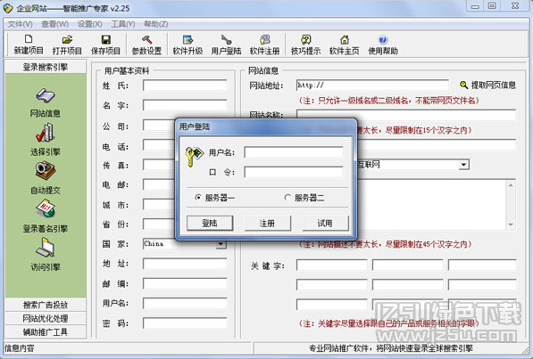Select the 服务器二 radio button
Screen dimensions: 533x359
click(x=287, y=197)
